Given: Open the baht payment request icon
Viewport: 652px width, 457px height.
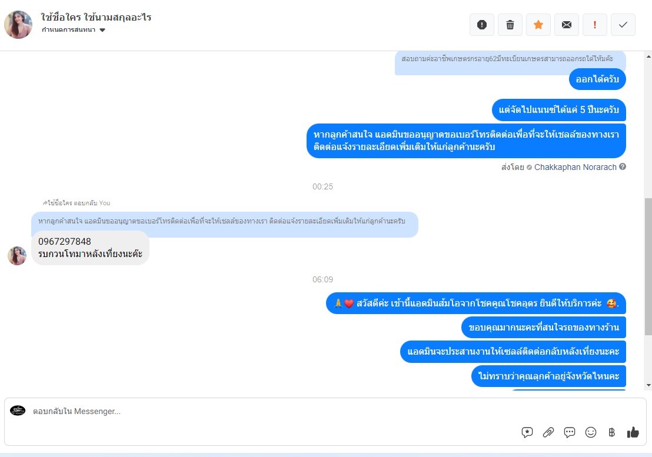Looking at the screenshot, I should 611,432.
